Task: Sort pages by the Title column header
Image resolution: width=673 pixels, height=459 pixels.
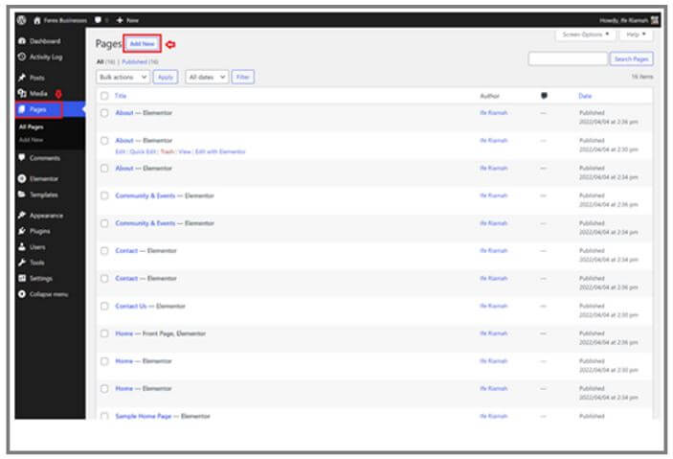Action: [121, 96]
